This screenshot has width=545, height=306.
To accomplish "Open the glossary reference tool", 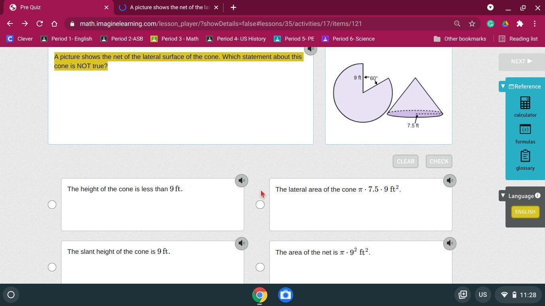I will click(525, 160).
